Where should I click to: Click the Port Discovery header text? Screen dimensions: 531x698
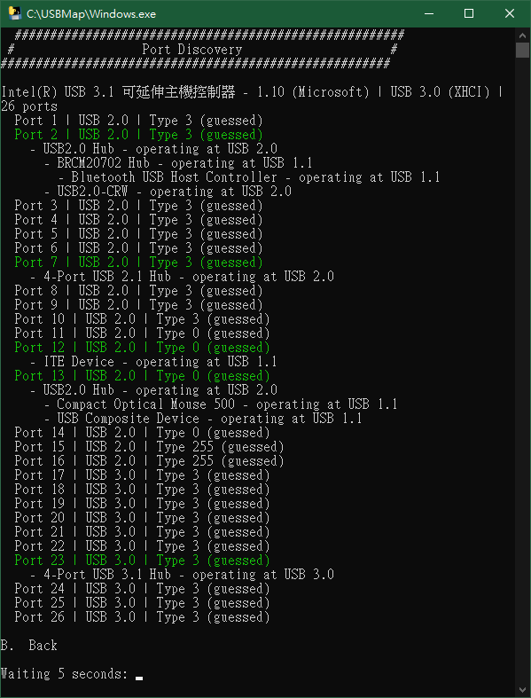[191, 50]
